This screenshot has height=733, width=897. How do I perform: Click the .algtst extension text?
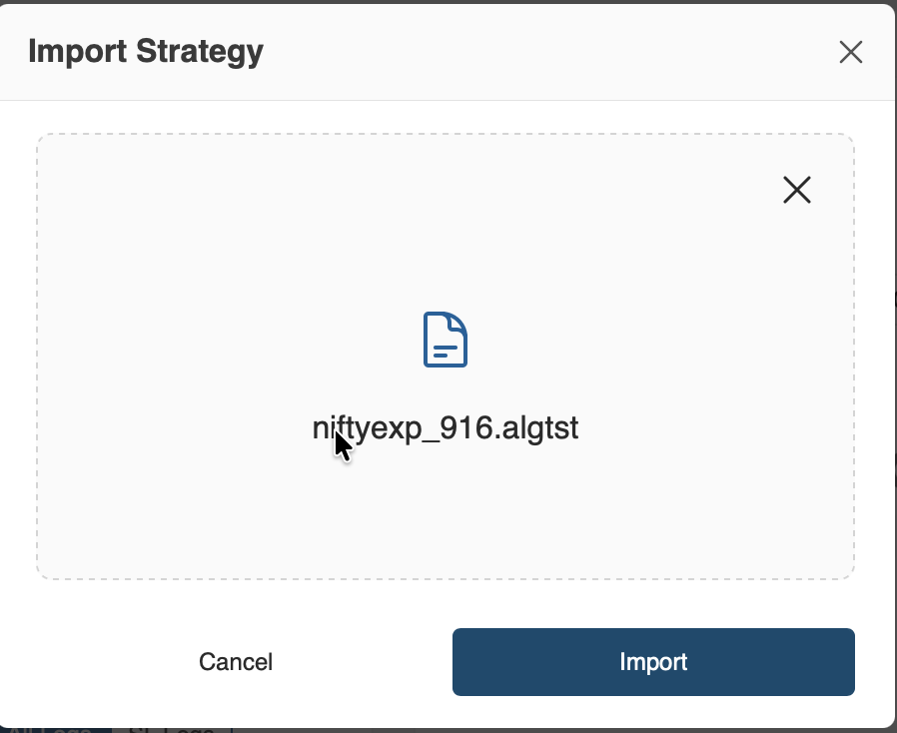542,428
